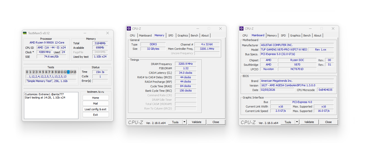Click the CPU-Z die icon in the Memory window titlebar
The width and height of the screenshot is (382, 155).
(129, 28)
